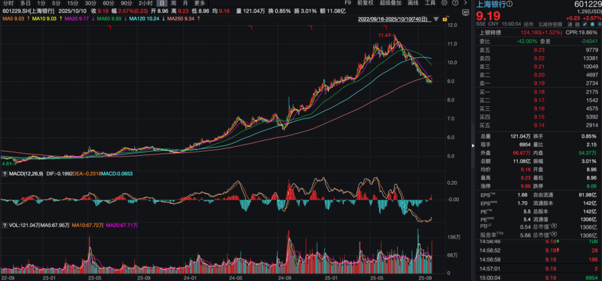Click the 跌停 8.06 limit-down value
The image size is (602, 281).
(x=591, y=186)
